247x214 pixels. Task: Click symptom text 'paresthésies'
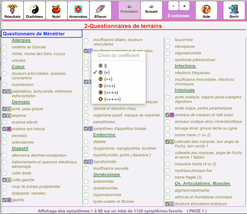[x=104, y=122]
